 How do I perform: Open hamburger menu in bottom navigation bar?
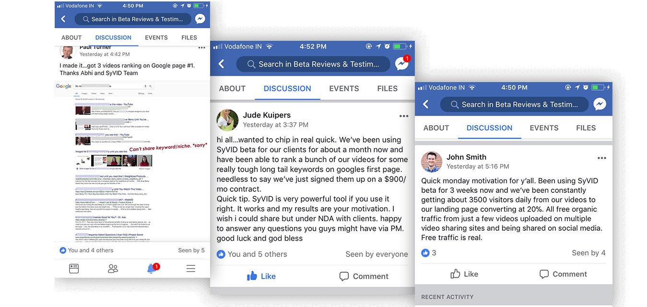click(x=191, y=268)
